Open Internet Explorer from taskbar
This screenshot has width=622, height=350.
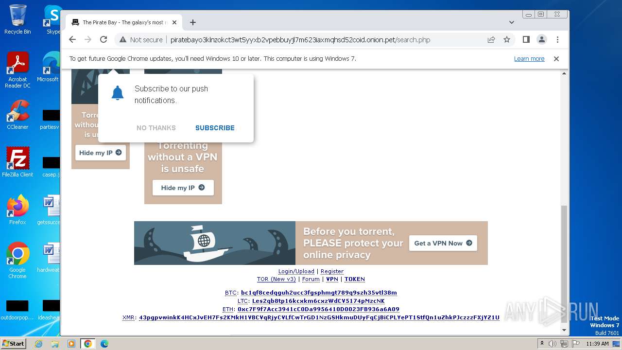(x=38, y=344)
